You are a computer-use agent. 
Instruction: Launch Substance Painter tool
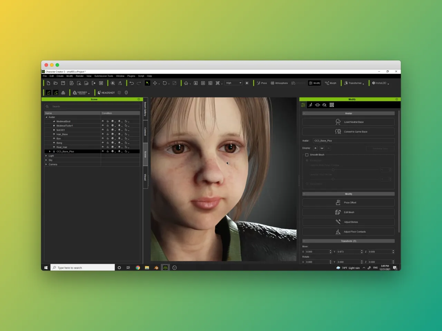81,93
